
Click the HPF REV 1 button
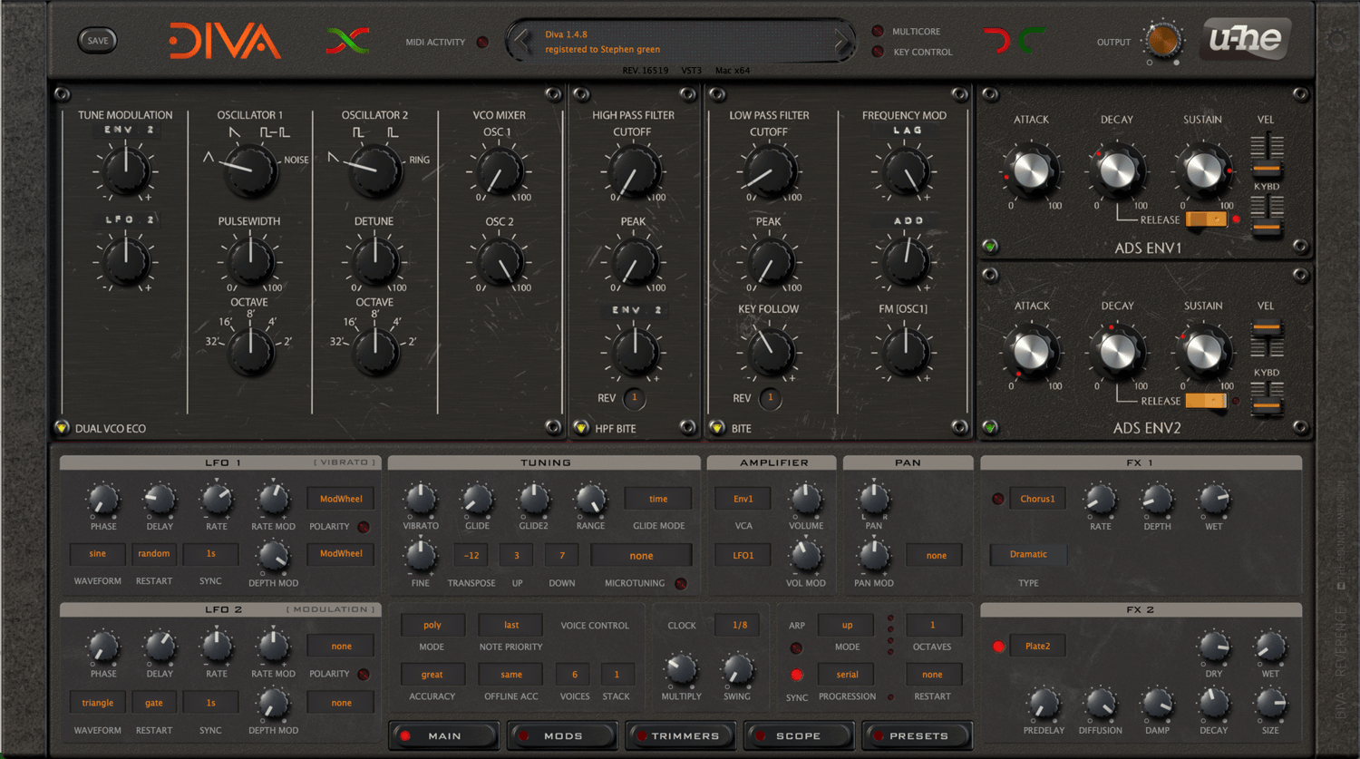(x=634, y=397)
